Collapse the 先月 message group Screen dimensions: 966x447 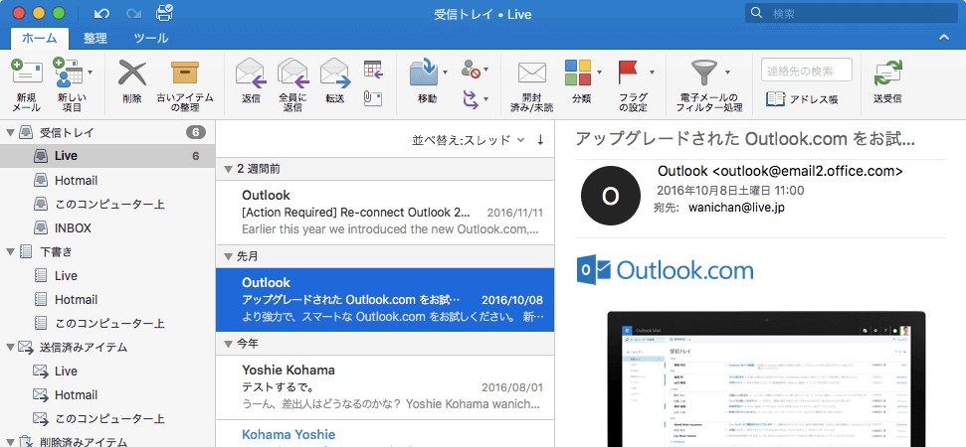228,256
